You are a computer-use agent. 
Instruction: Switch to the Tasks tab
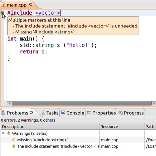pyautogui.click(x=50, y=113)
